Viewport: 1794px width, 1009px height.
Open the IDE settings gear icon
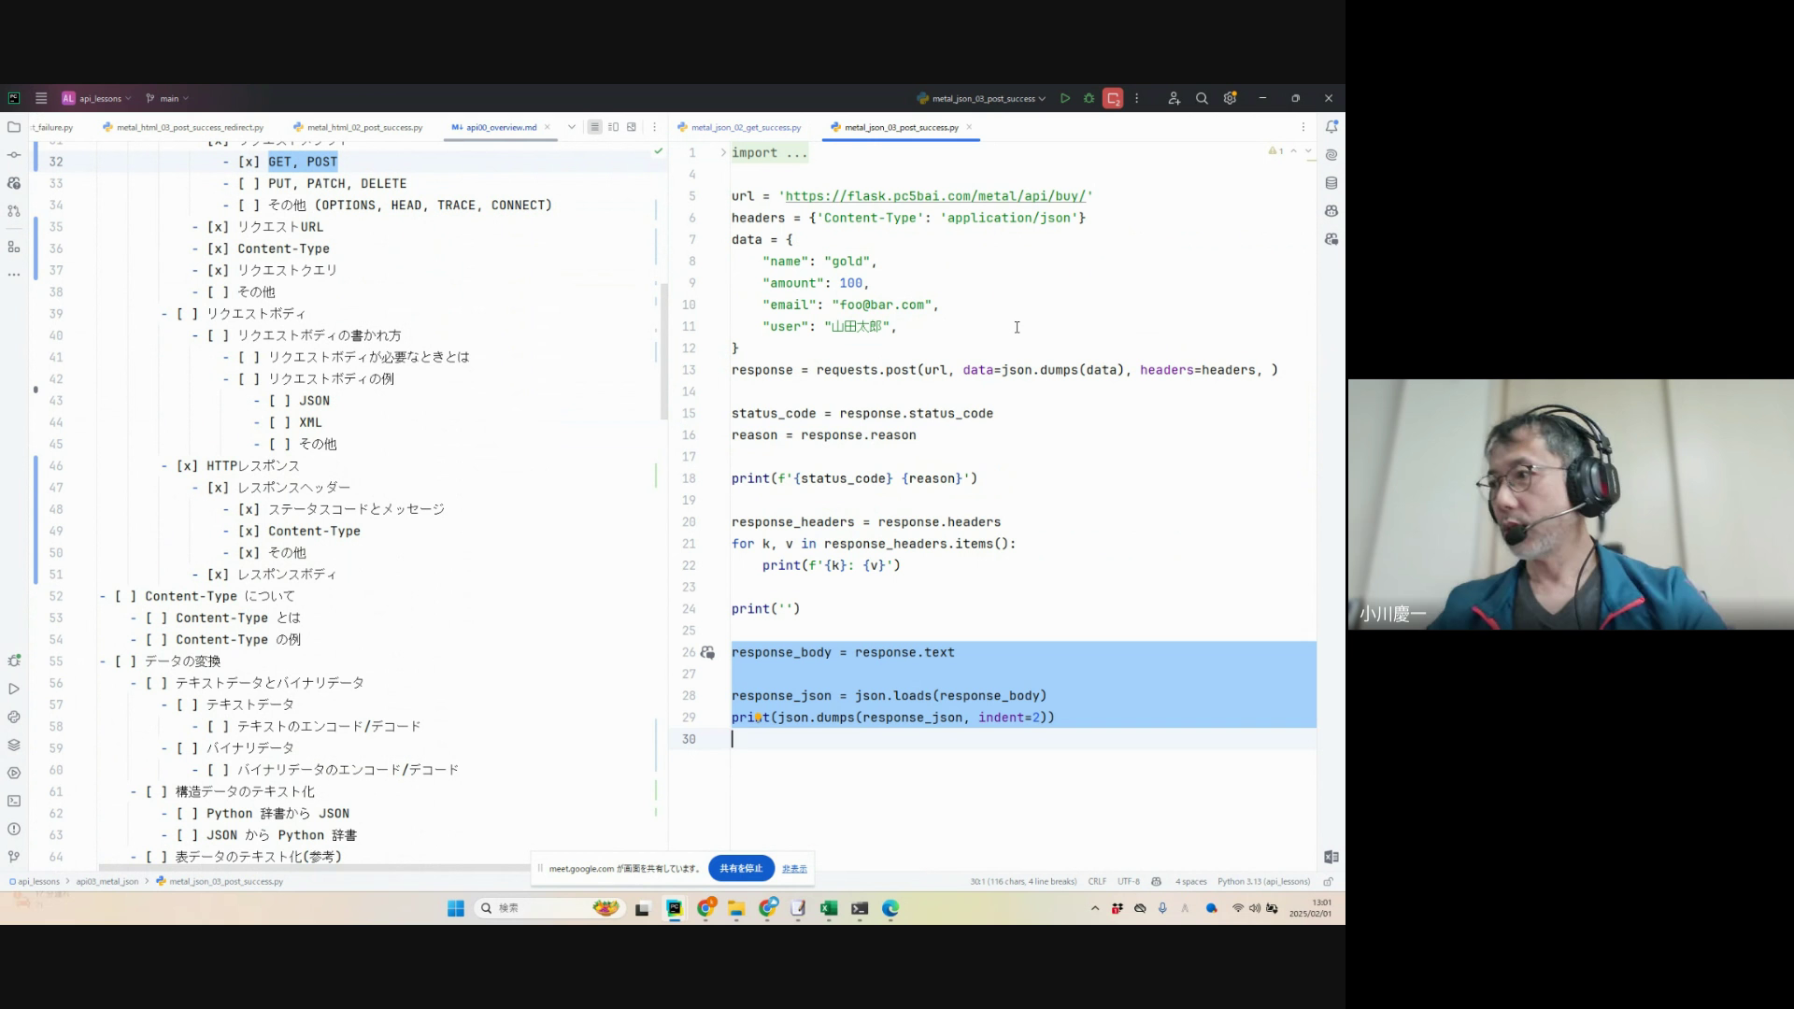click(1230, 98)
